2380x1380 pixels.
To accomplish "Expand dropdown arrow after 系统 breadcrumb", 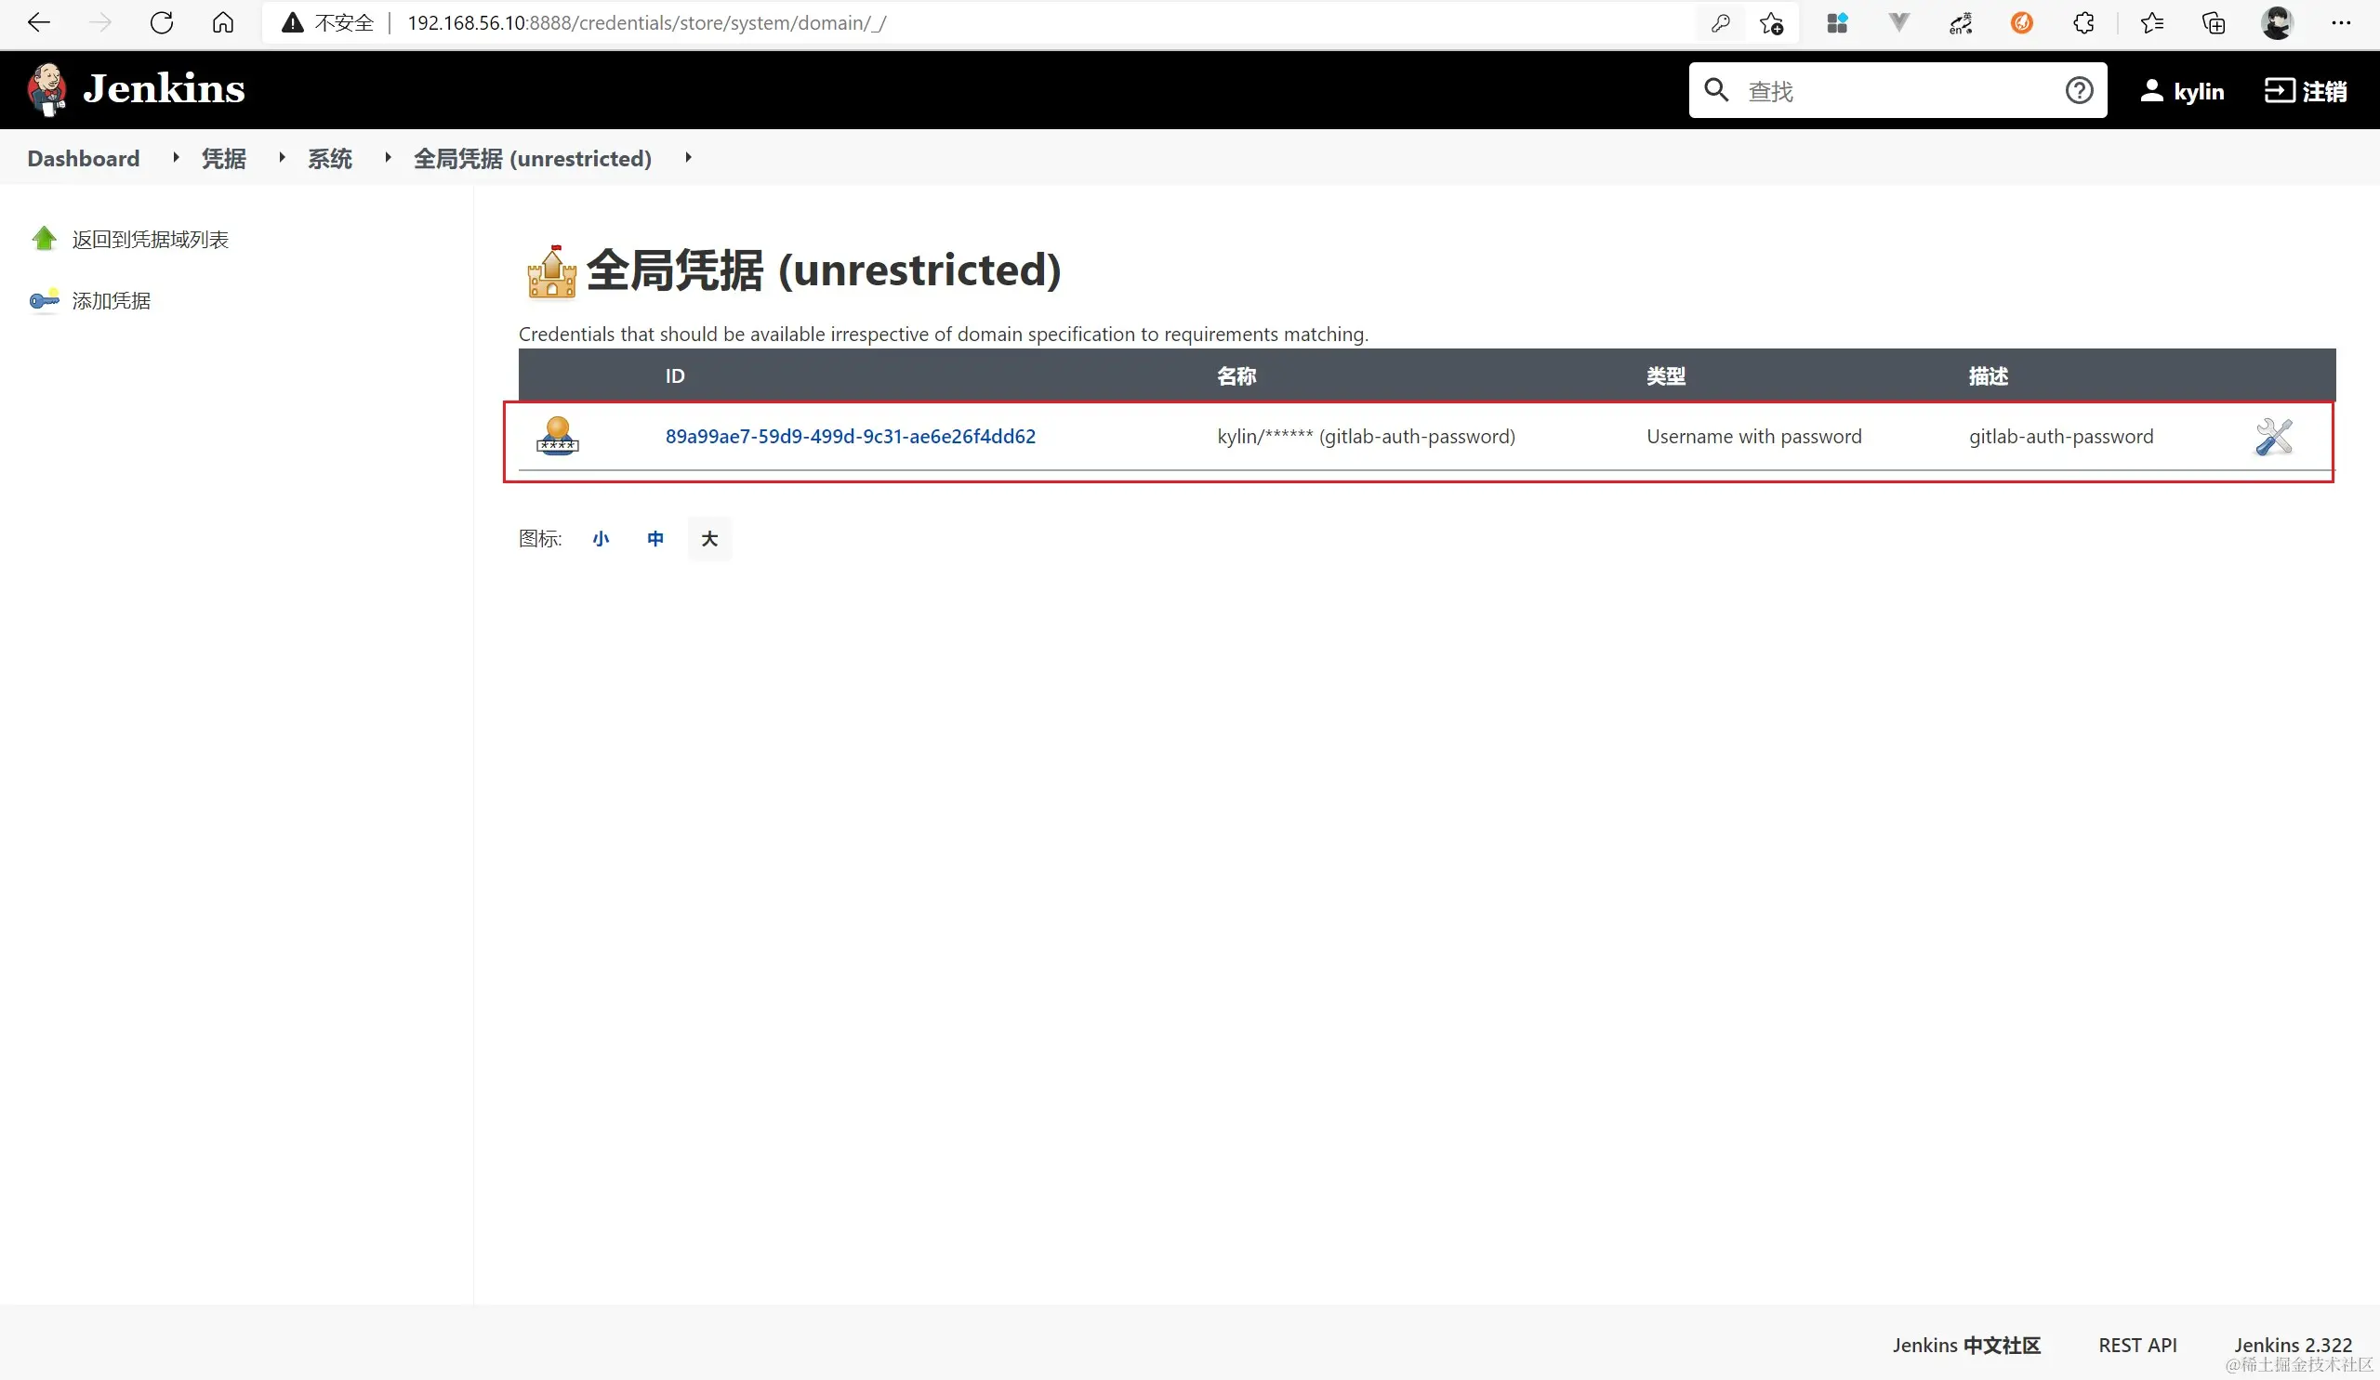I will pos(388,158).
